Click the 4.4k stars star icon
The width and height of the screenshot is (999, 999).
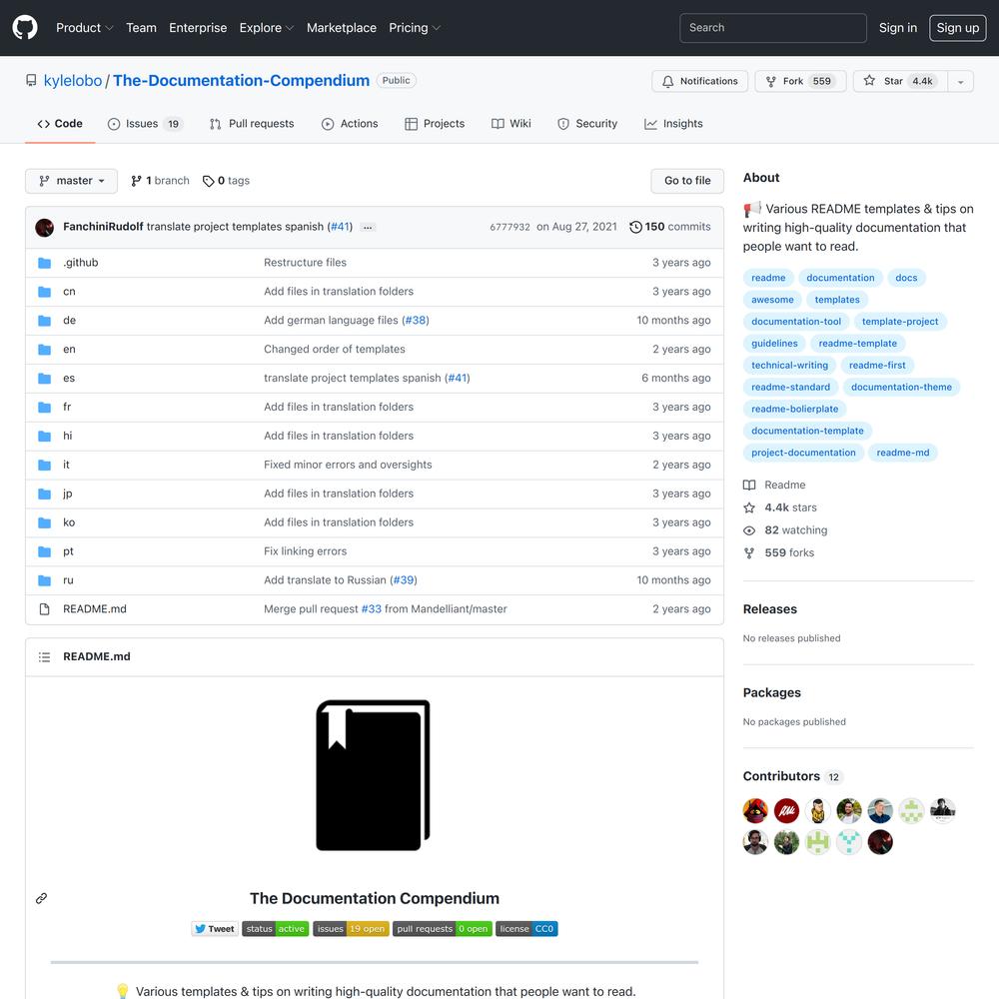tap(749, 507)
